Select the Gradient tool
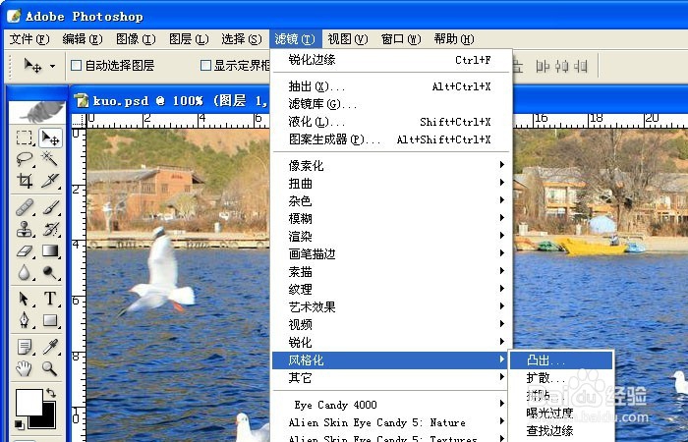Image resolution: width=688 pixels, height=442 pixels. click(x=50, y=250)
